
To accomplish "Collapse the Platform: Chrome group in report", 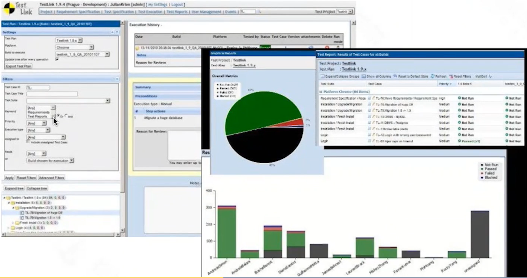I will tap(321, 91).
